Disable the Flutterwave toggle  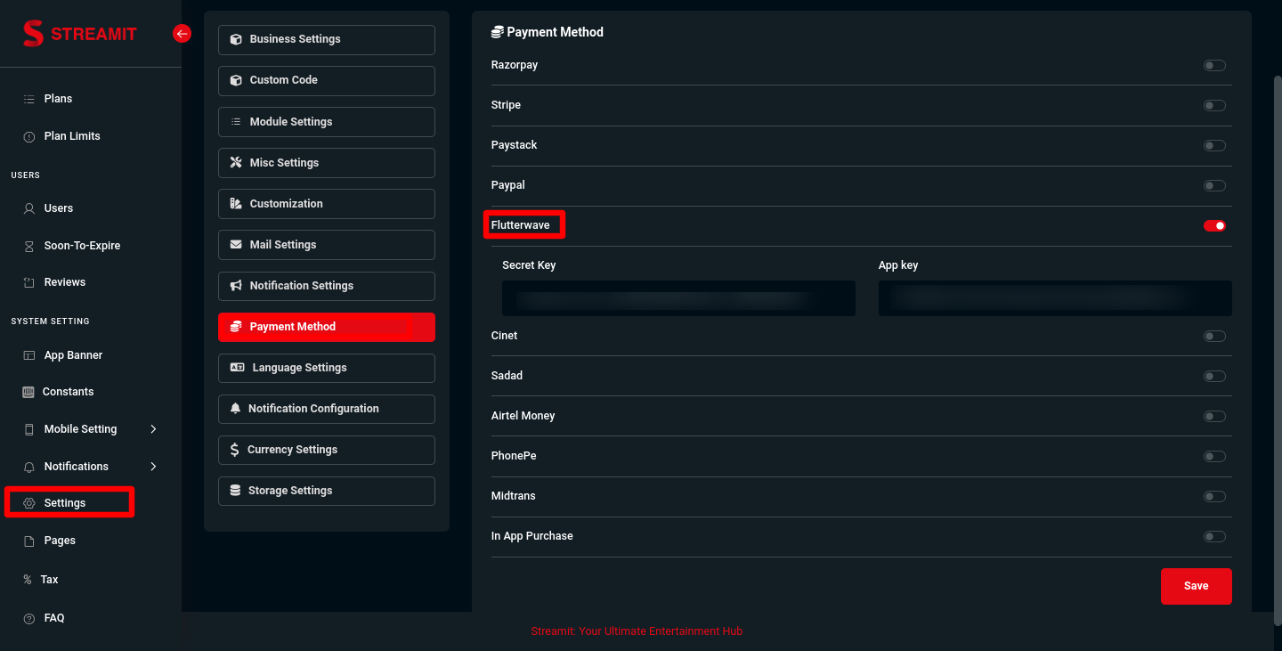(1214, 225)
